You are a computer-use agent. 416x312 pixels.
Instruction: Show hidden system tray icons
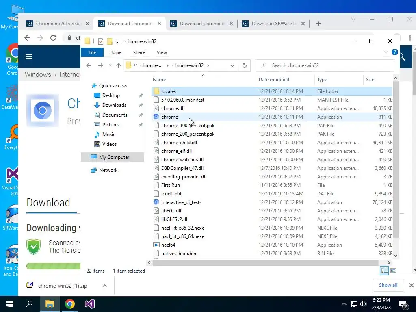[x=344, y=304]
